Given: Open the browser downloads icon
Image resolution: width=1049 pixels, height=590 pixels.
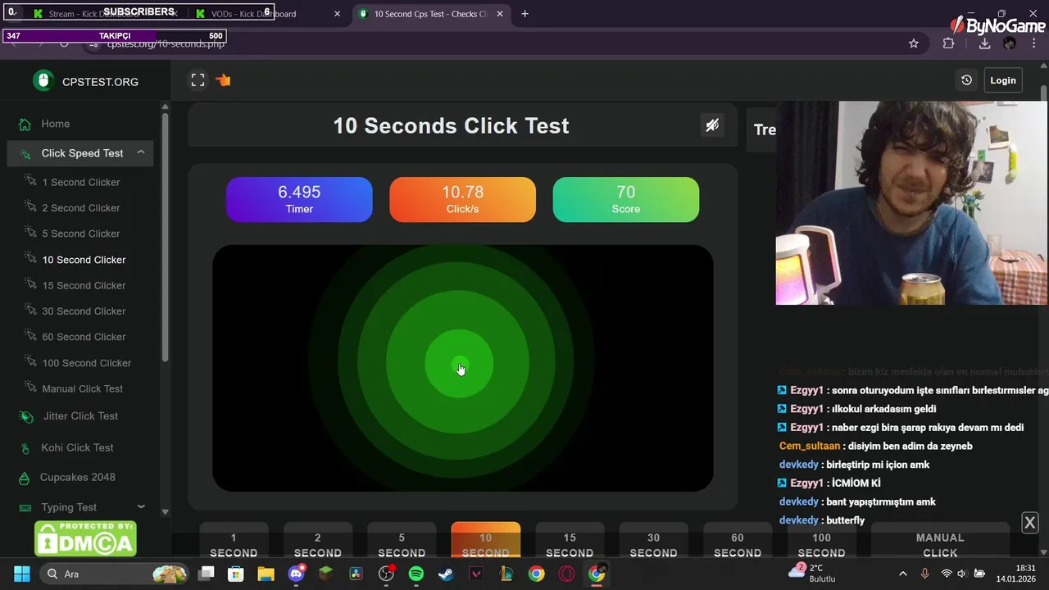Looking at the screenshot, I should point(984,43).
